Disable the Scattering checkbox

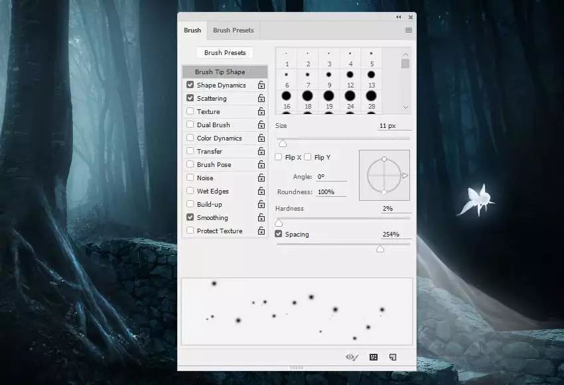[190, 98]
